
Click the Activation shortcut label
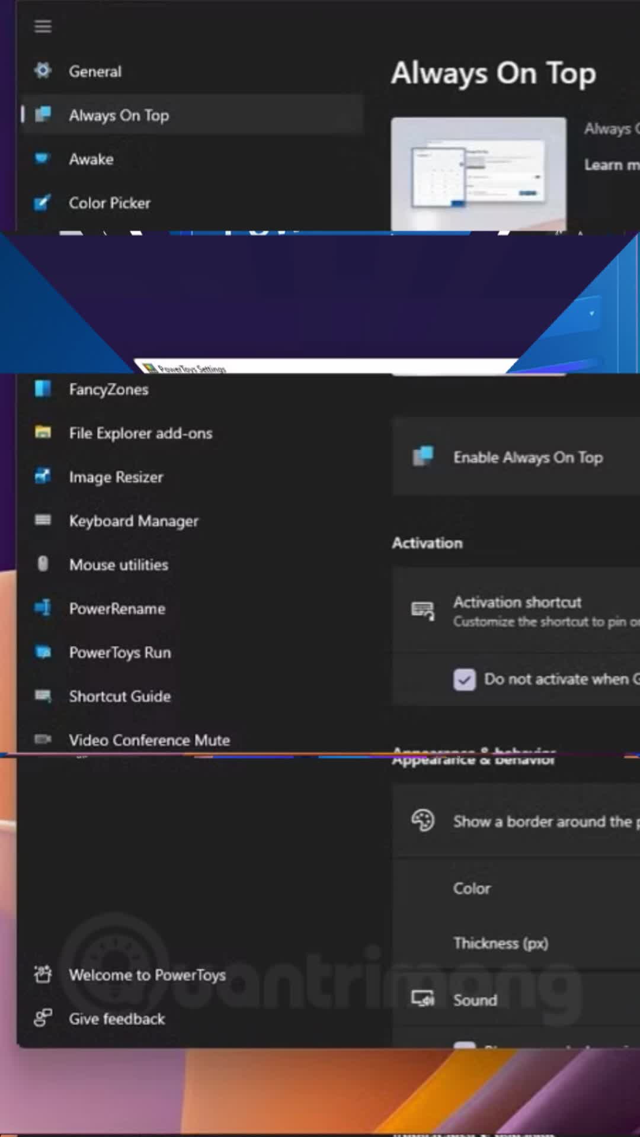tap(517, 602)
